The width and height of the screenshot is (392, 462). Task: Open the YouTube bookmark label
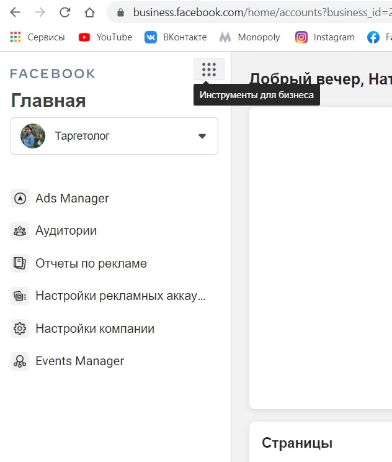(115, 37)
